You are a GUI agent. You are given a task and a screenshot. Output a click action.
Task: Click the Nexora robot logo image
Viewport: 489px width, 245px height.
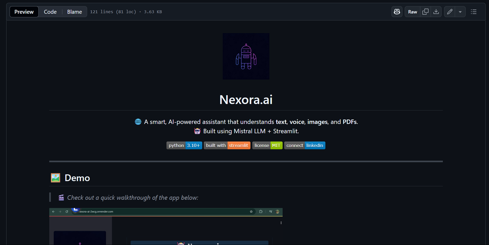coord(246,56)
